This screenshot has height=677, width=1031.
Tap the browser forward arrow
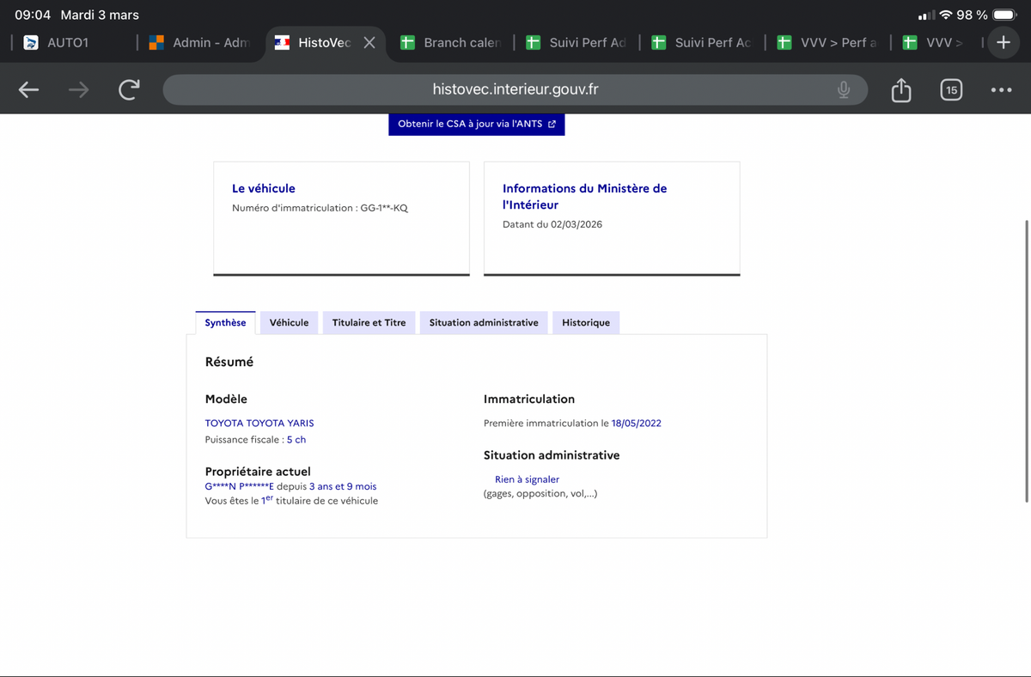coord(79,89)
